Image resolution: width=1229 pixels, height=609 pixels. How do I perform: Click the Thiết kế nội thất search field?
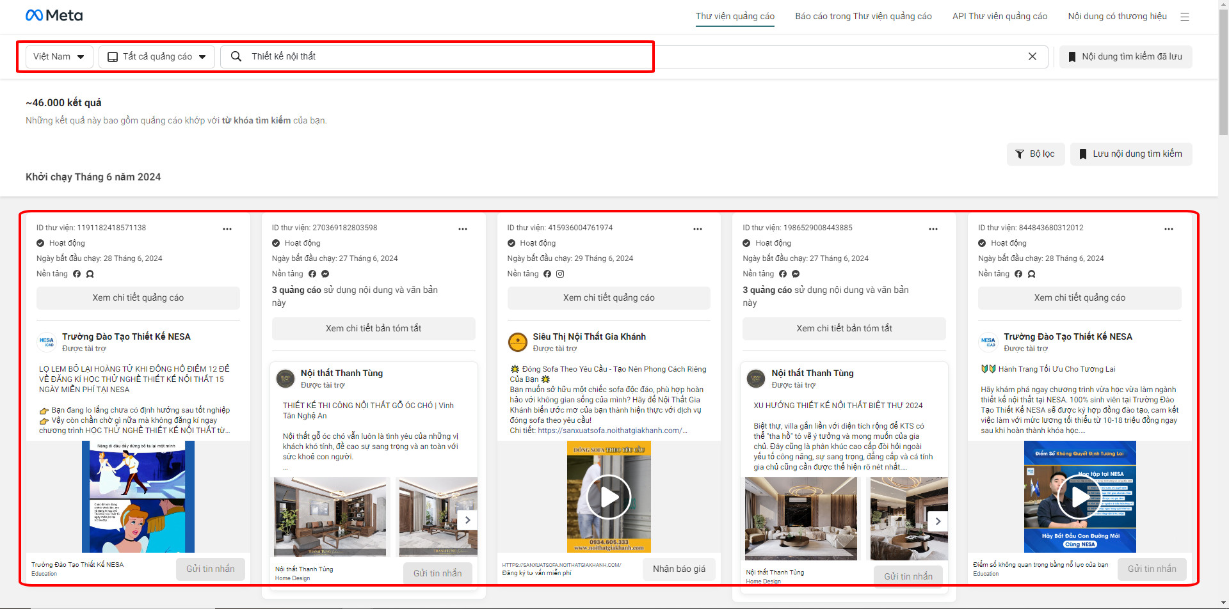(x=634, y=56)
